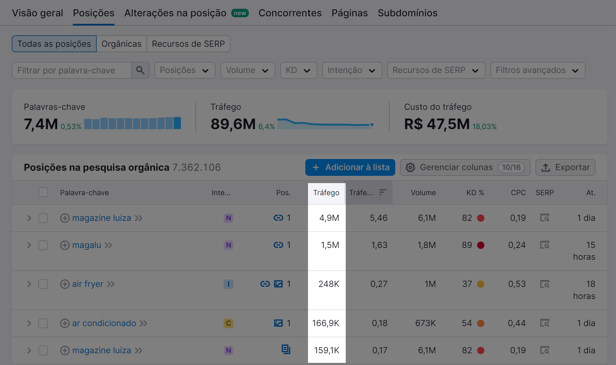View SERP snapshot for first magazine luiza row
Viewport: 616px width, 365px height.
[x=545, y=218]
